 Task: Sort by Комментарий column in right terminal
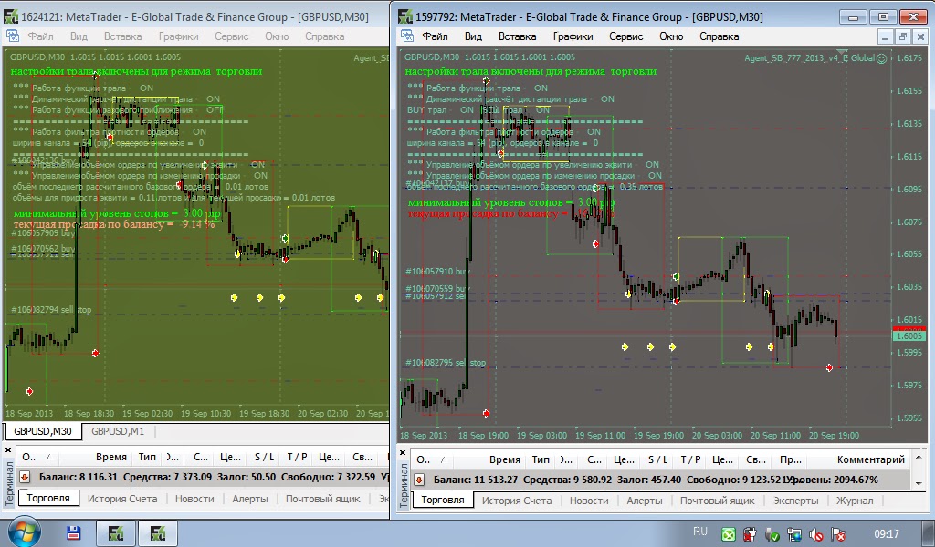click(870, 459)
